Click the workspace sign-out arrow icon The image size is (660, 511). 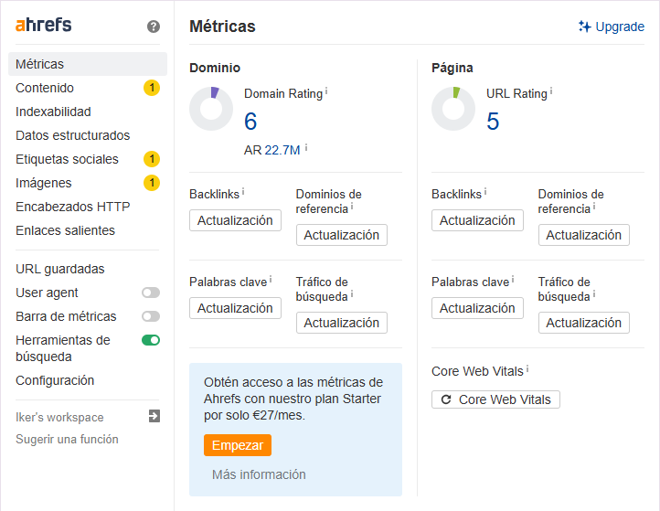click(x=154, y=416)
